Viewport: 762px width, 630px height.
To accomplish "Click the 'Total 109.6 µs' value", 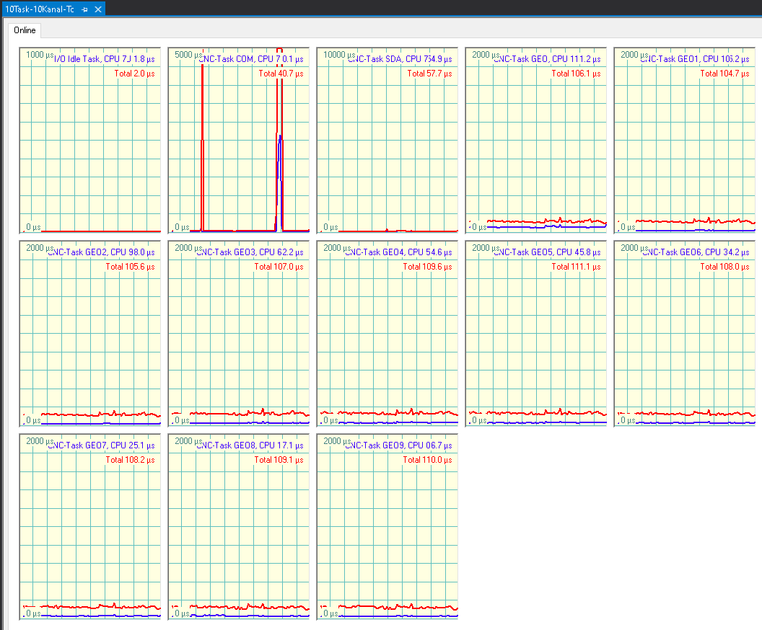I will click(x=428, y=267).
